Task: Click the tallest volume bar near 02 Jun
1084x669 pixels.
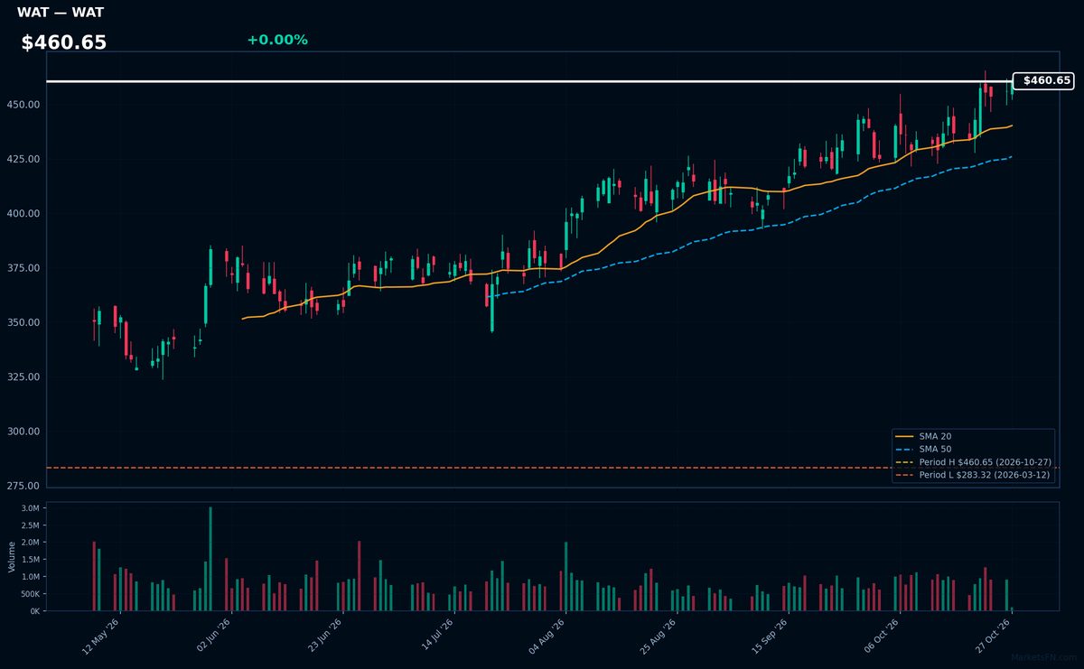Action: (x=210, y=559)
